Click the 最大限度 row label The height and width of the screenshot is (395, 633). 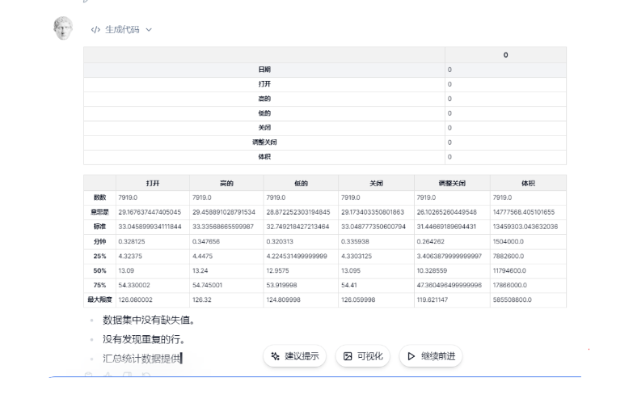pos(99,301)
